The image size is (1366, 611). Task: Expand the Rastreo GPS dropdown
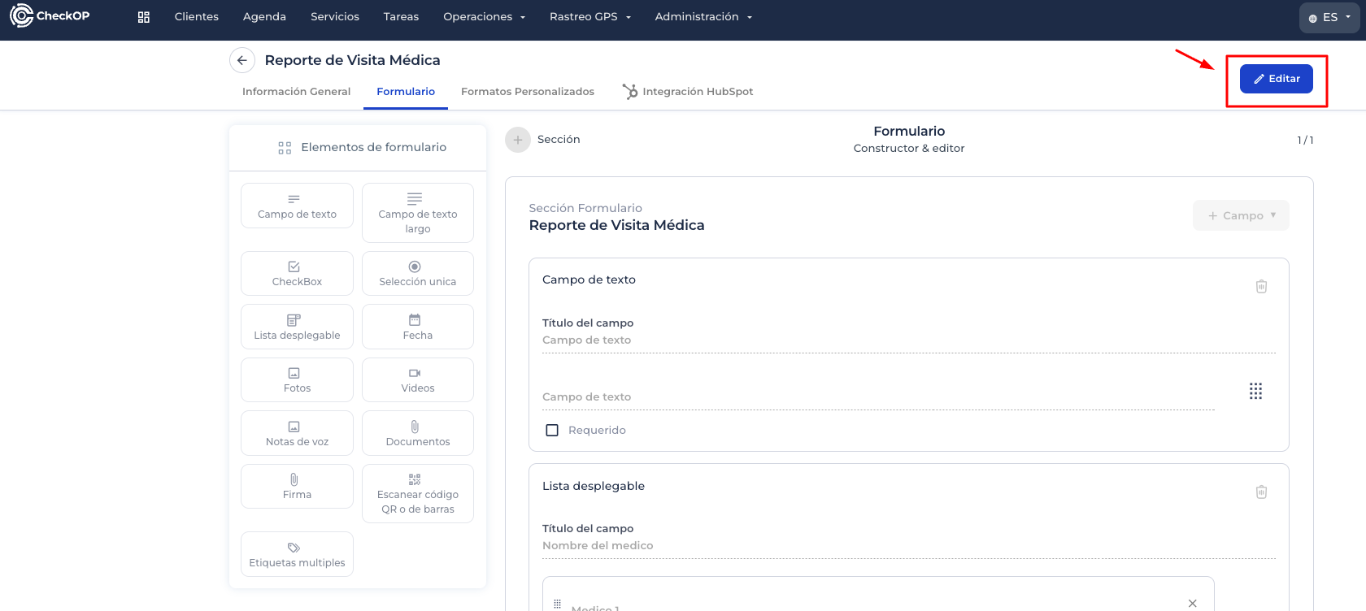pyautogui.click(x=589, y=17)
